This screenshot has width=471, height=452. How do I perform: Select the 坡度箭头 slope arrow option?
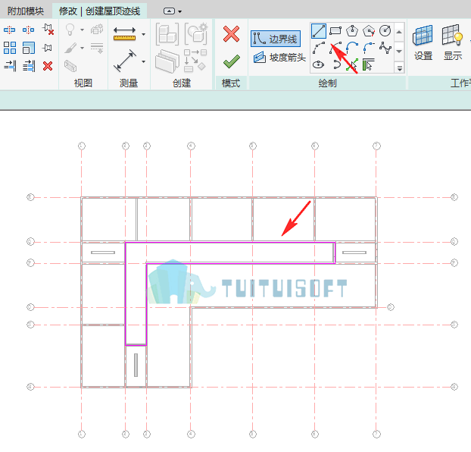(279, 57)
